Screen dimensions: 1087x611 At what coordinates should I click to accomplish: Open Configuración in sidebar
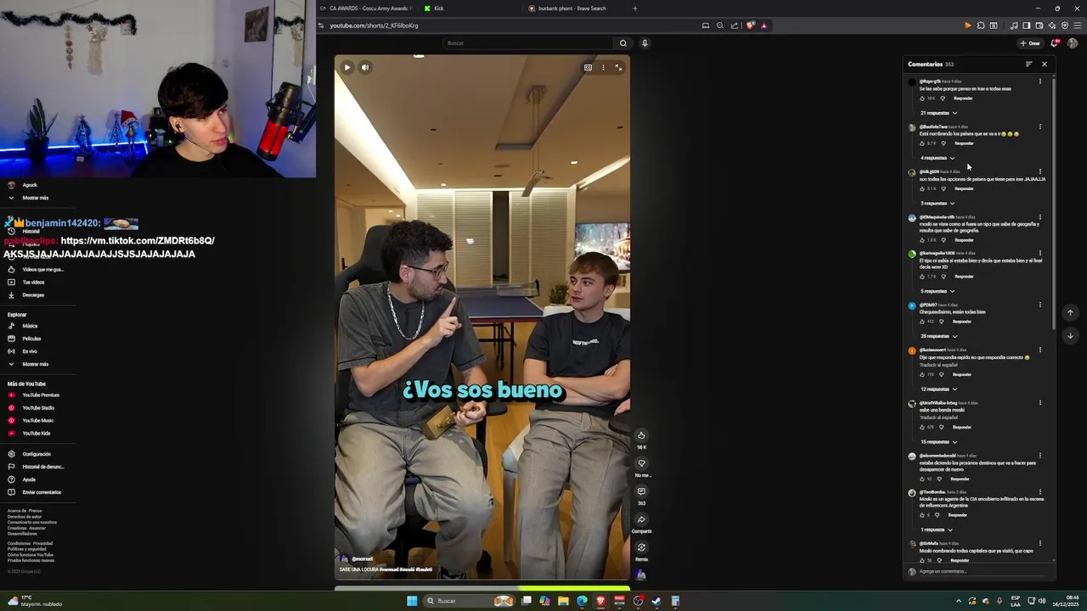coord(37,454)
